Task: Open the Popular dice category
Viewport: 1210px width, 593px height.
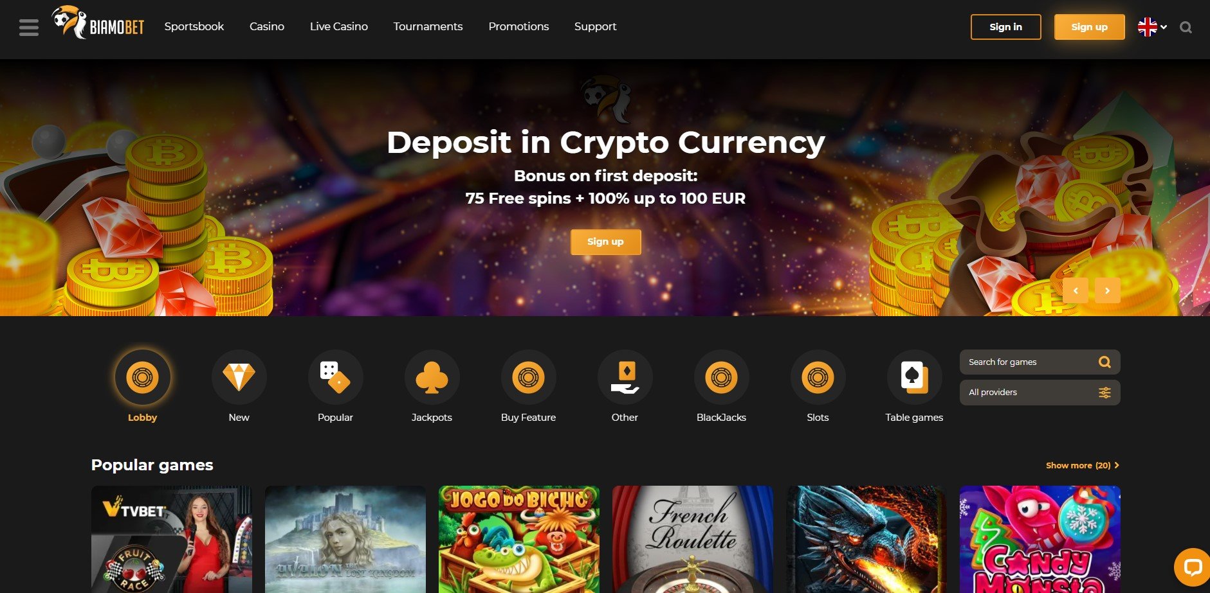Action: (335, 377)
